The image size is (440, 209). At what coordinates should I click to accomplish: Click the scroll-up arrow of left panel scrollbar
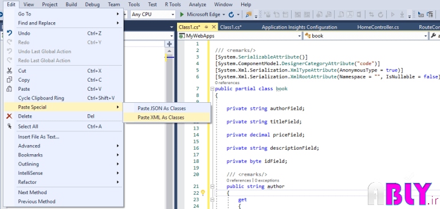tap(169, 51)
